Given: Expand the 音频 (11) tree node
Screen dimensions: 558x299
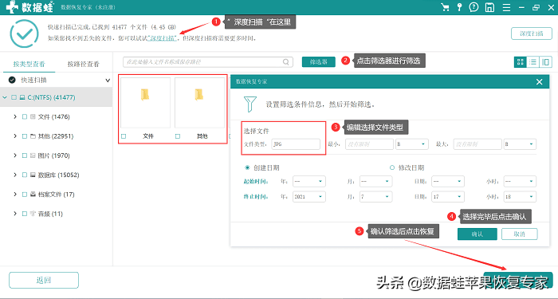Looking at the screenshot, I should [x=15, y=214].
